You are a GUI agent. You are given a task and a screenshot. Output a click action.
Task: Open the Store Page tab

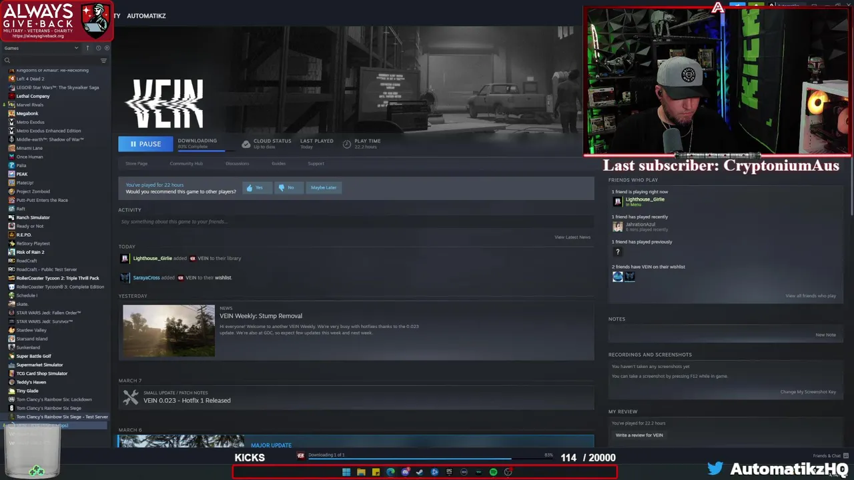click(x=136, y=163)
